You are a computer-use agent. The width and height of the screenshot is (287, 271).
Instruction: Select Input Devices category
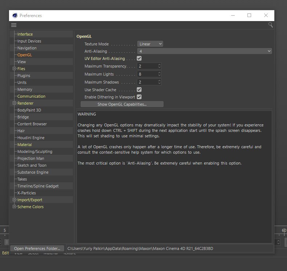pyautogui.click(x=29, y=41)
